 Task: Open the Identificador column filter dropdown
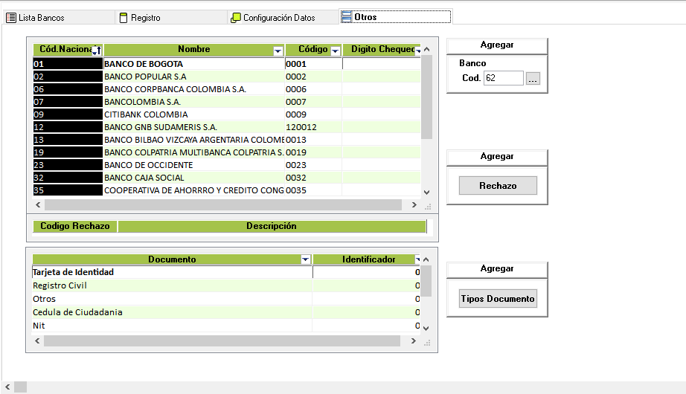[417, 260]
